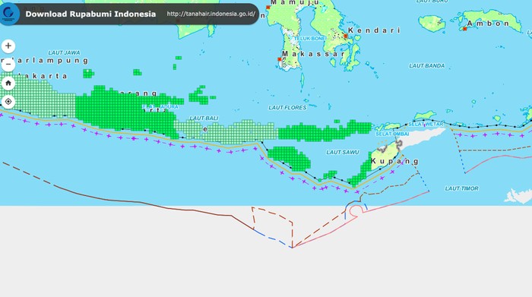532x297 pixels.
Task: Zoom in with the plus button
Action: pyautogui.click(x=8, y=46)
